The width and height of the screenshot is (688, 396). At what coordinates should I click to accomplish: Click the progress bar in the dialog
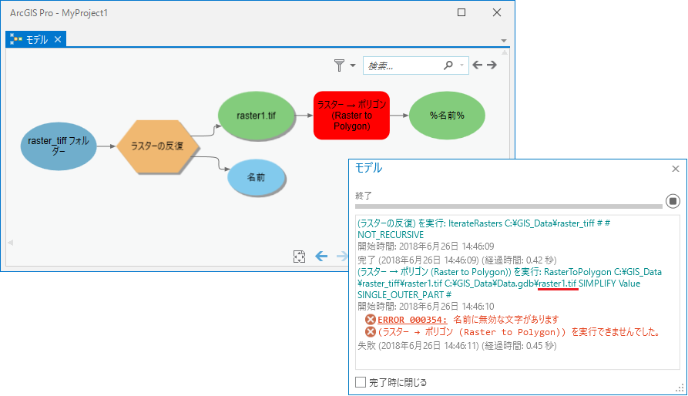click(508, 206)
